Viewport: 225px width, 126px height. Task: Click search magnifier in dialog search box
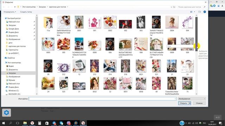205,7
